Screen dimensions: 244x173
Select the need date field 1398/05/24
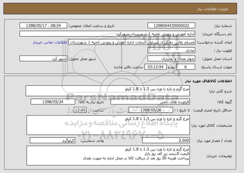click(x=53, y=102)
